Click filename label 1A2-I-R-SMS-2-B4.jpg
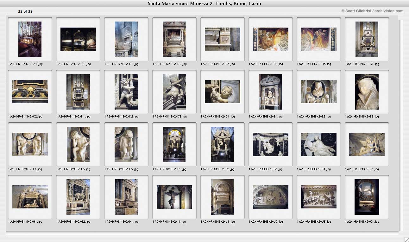Image resolution: width=409 pixels, height=242 pixels. pyautogui.click(x=266, y=64)
